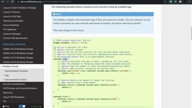Reload the page with refresh icon
The image size is (192, 108).
[12, 1]
